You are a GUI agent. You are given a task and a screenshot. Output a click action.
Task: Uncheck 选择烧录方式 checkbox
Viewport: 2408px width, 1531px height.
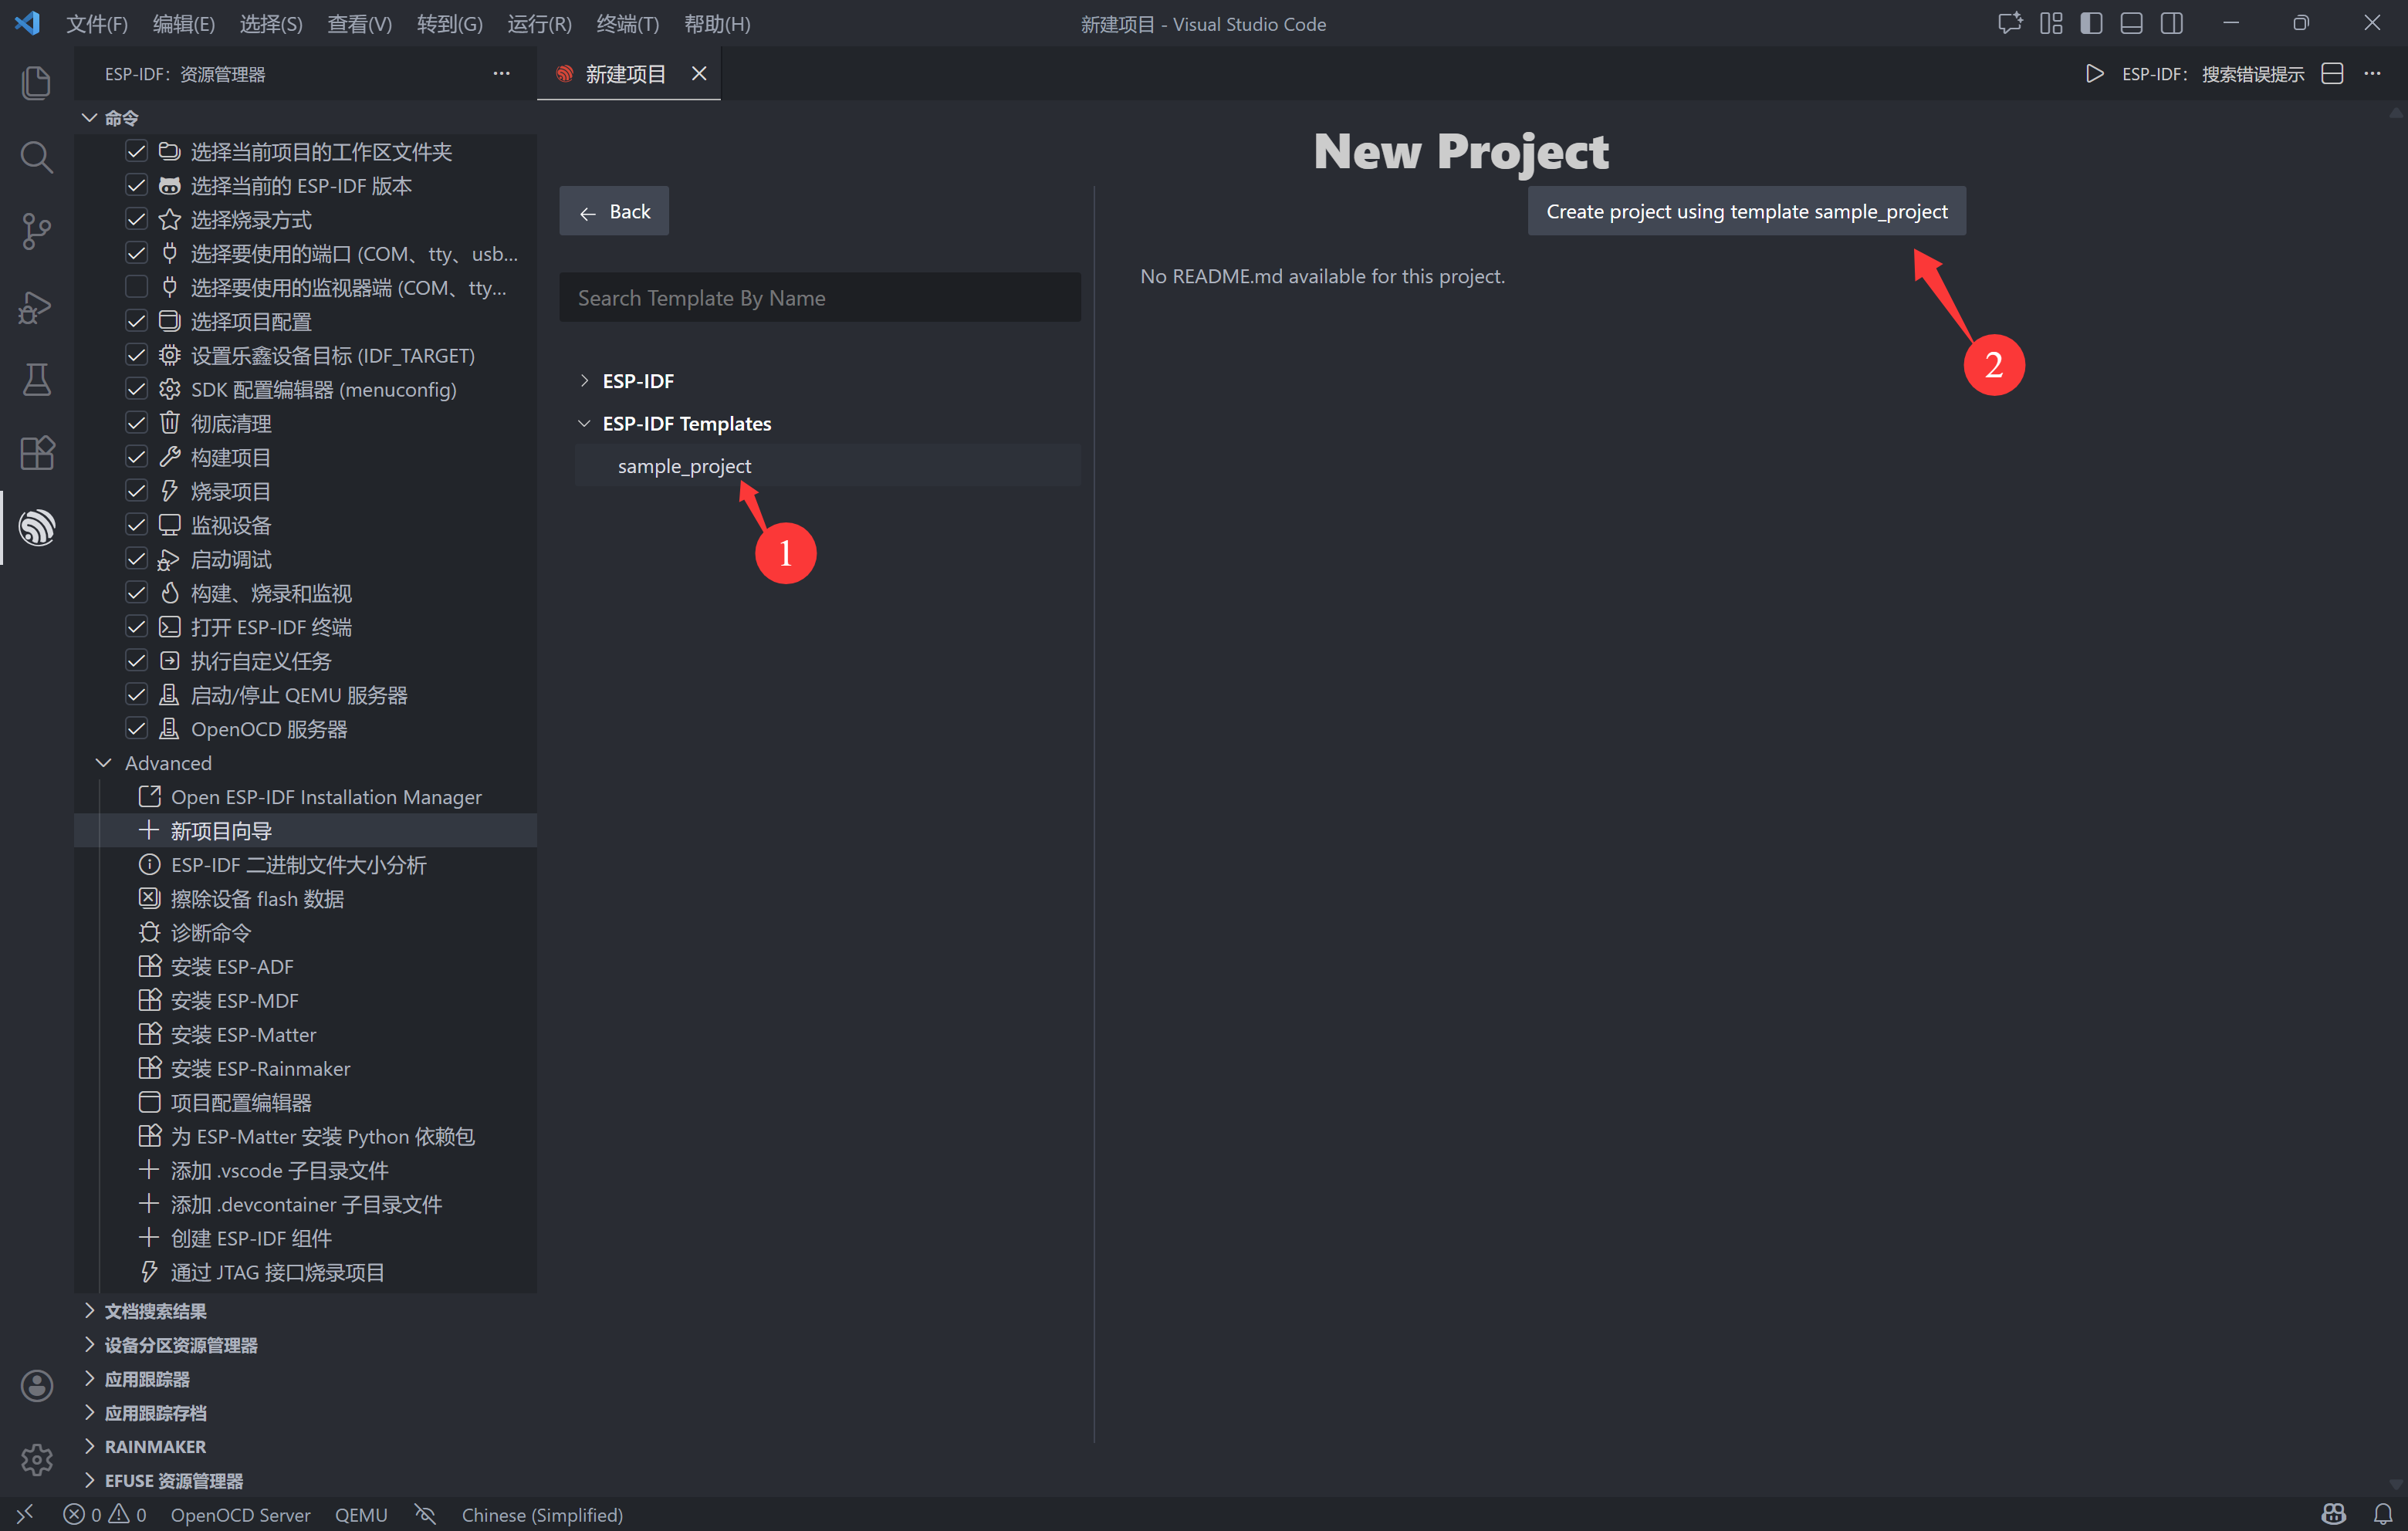[x=136, y=219]
